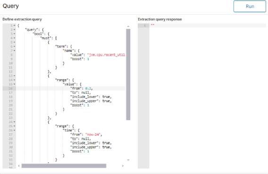The width and height of the screenshot is (268, 174).
Task: Click the scroll down arrow of query editor
Action: point(128,160)
